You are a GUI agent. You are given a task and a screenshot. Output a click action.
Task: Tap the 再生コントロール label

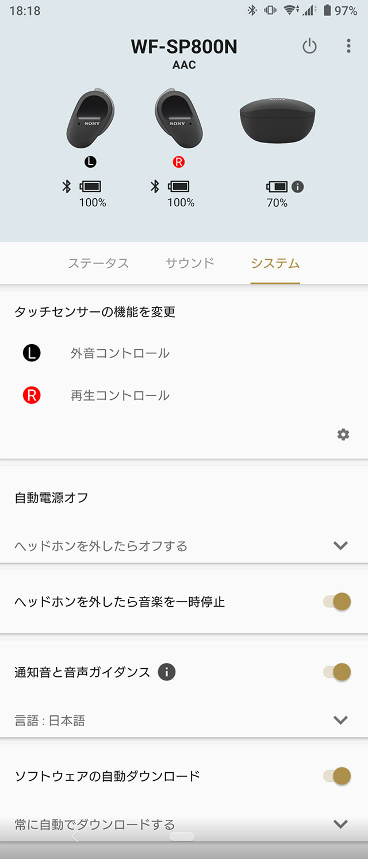(120, 395)
